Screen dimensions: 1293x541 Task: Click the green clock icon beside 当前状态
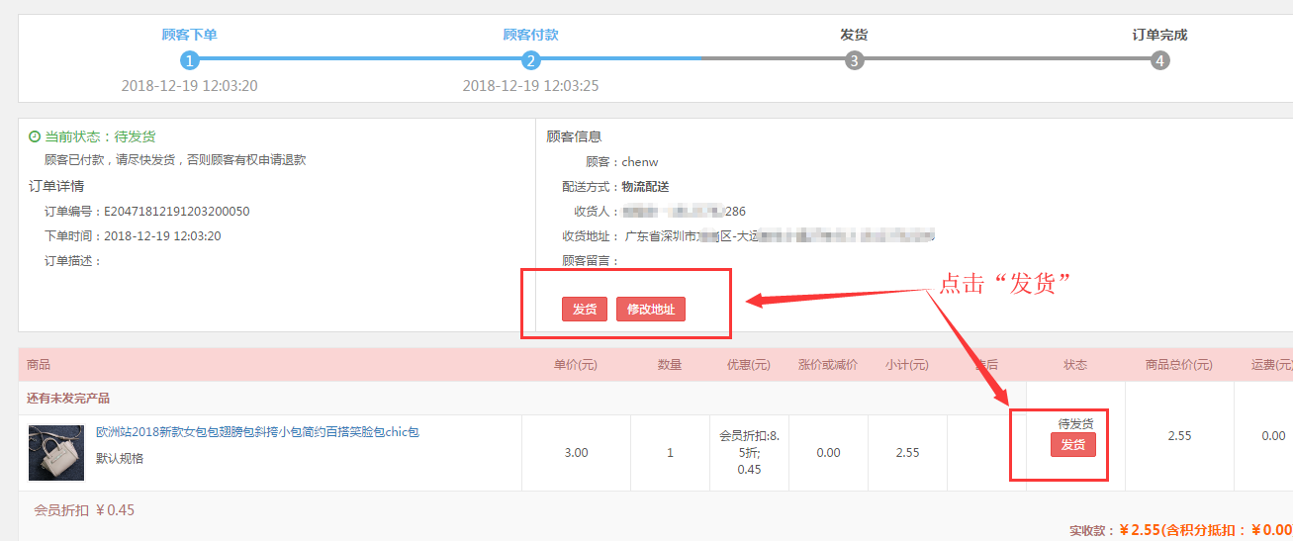tap(35, 136)
